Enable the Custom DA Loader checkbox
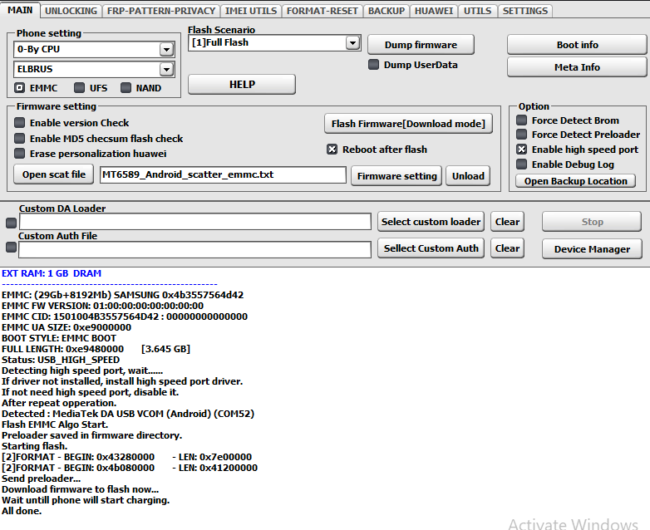The width and height of the screenshot is (650, 530). pyautogui.click(x=11, y=223)
